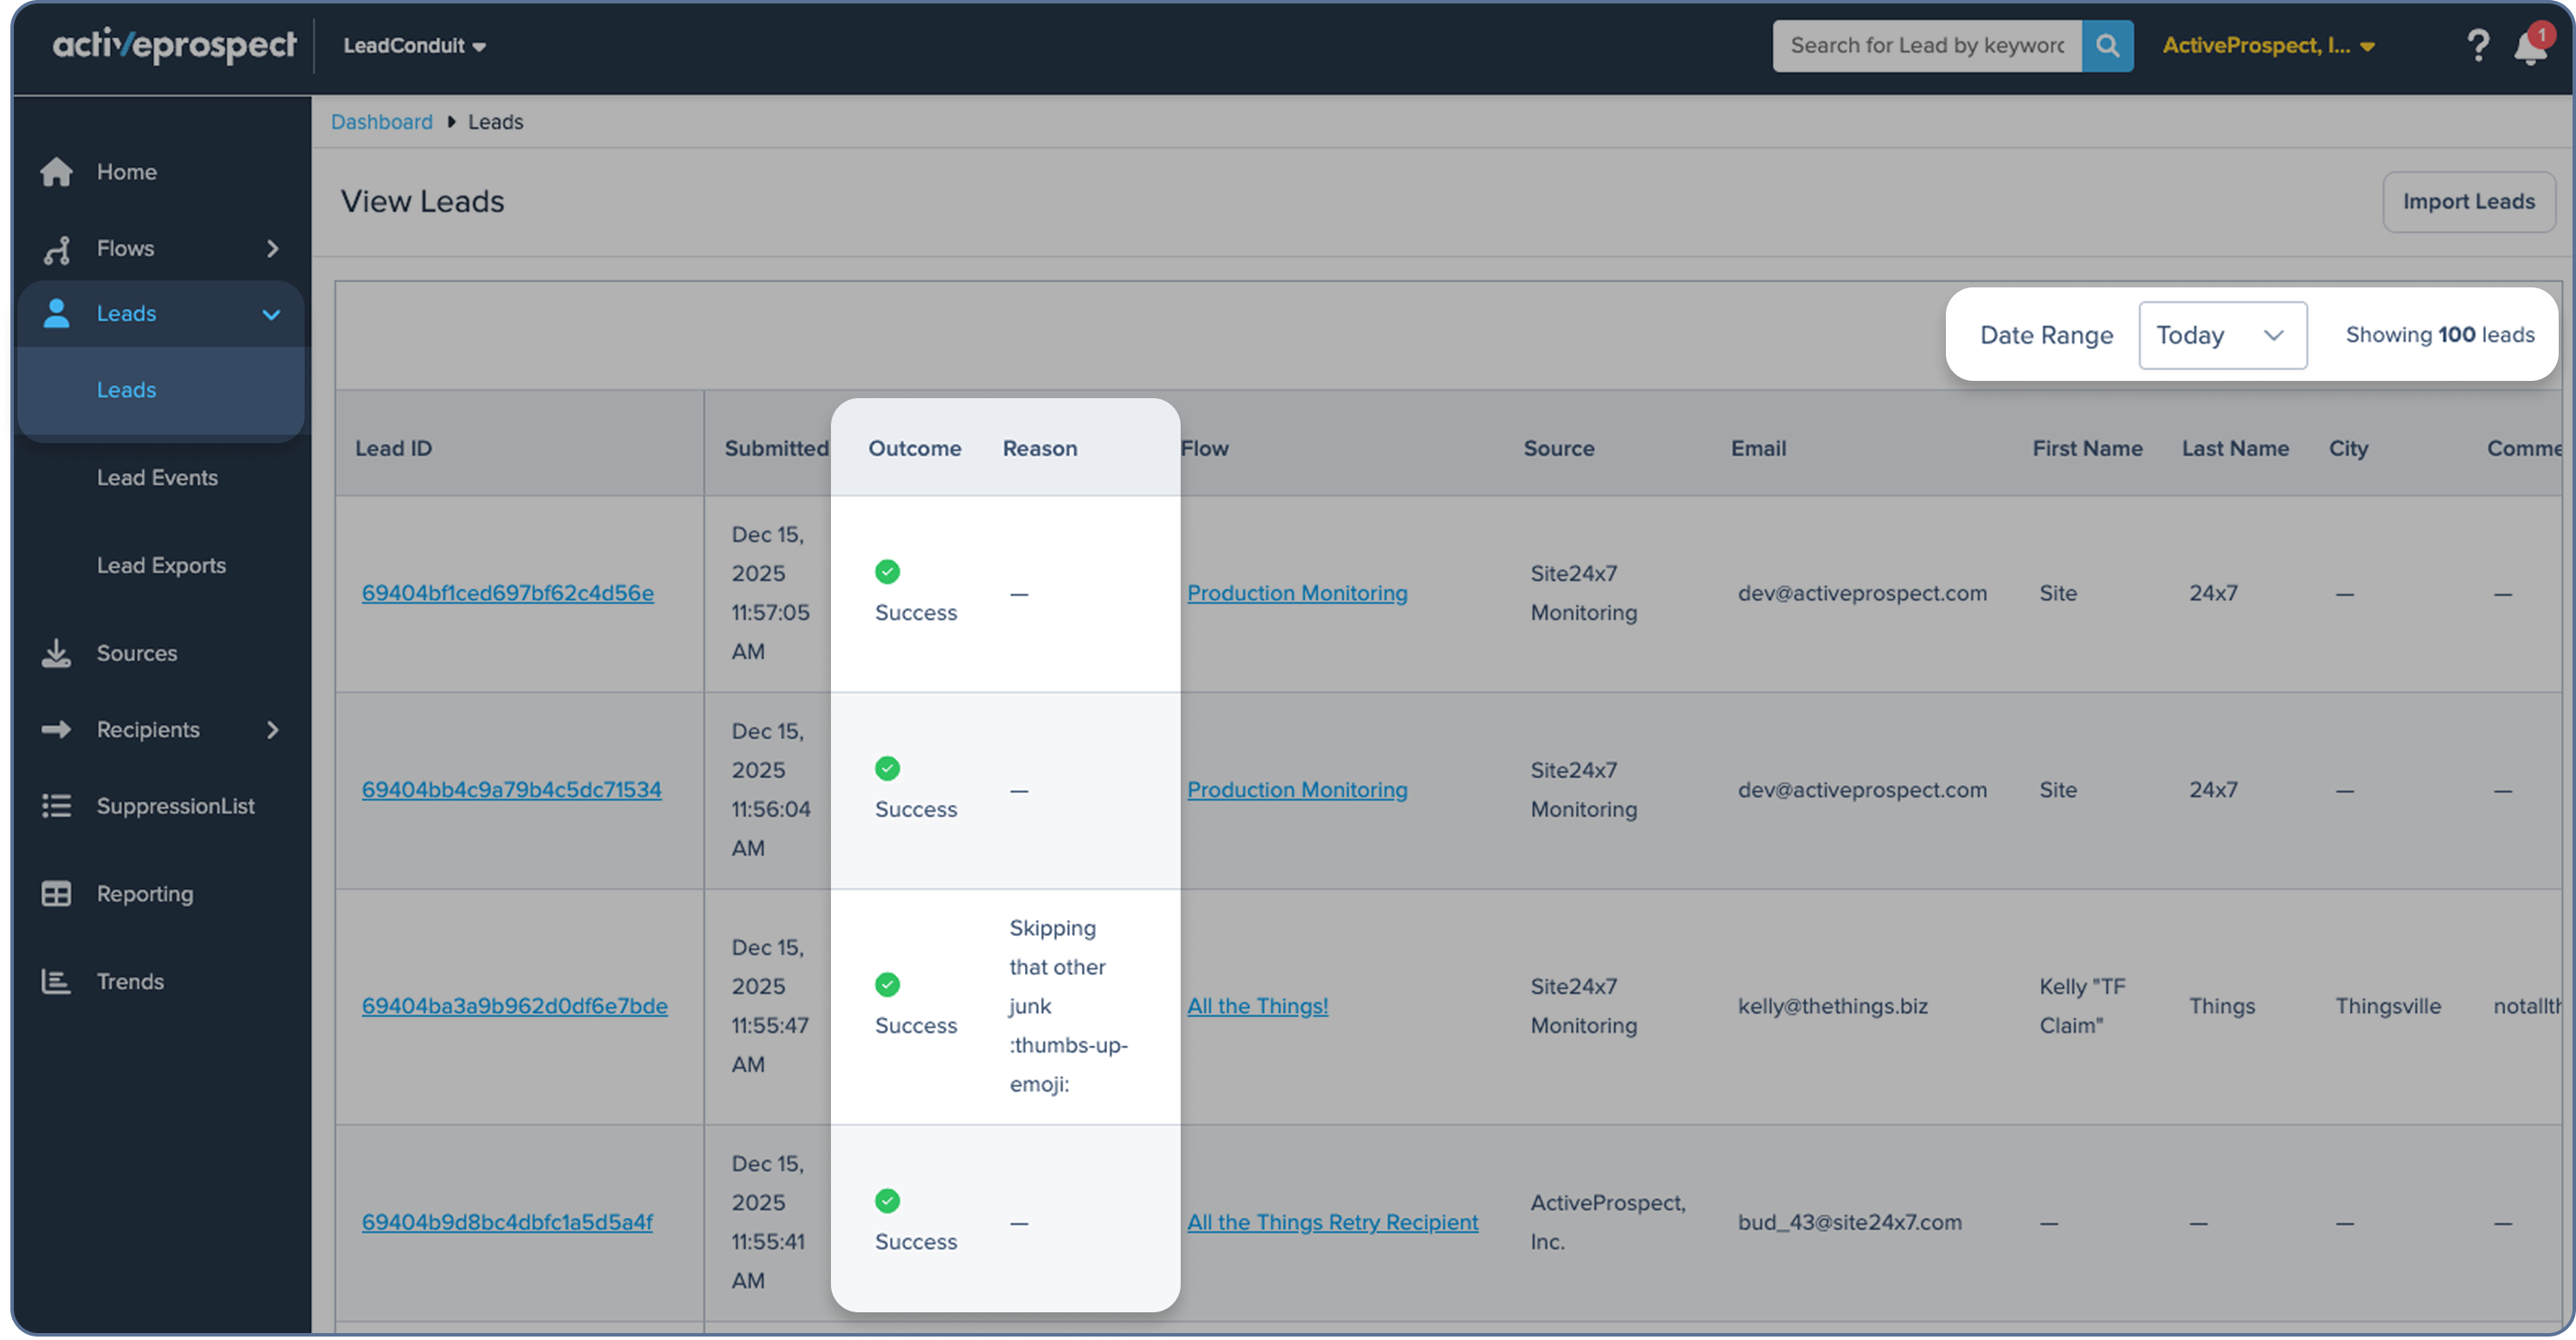Viewport: 2576px width, 1340px height.
Task: Click the Sources download icon
Action: tap(56, 653)
